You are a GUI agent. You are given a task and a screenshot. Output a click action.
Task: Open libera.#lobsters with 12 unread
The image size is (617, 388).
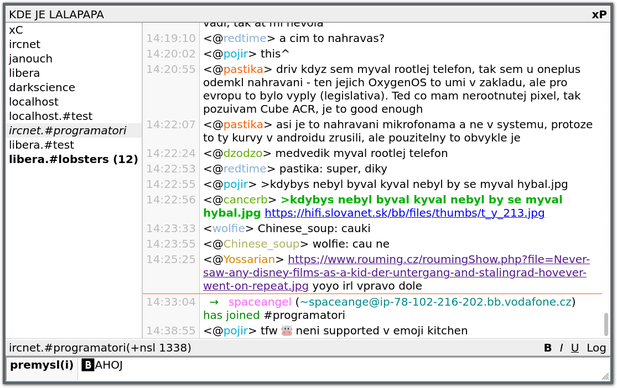point(73,160)
